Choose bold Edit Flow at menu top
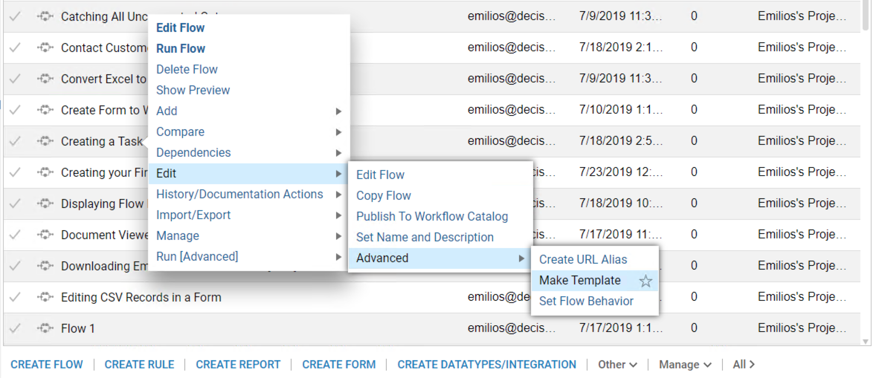 pyautogui.click(x=180, y=28)
